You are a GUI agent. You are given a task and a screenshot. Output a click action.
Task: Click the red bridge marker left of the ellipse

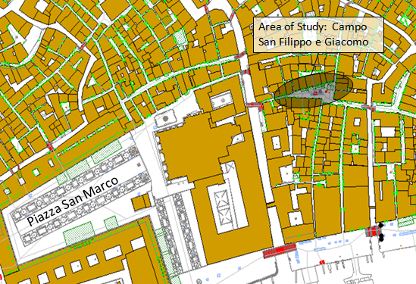tap(254, 105)
